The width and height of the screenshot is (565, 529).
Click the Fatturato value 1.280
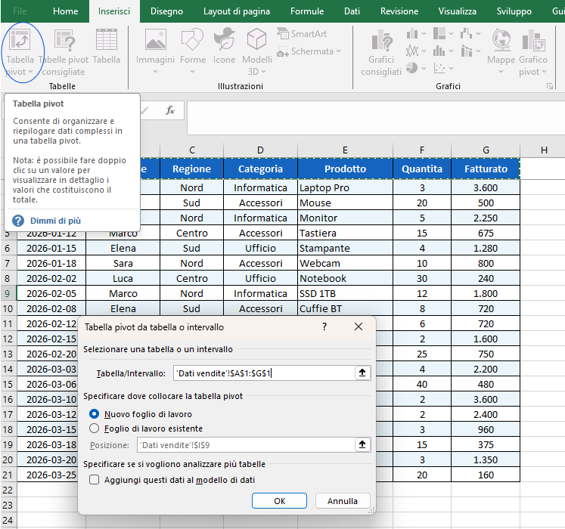[x=486, y=248]
